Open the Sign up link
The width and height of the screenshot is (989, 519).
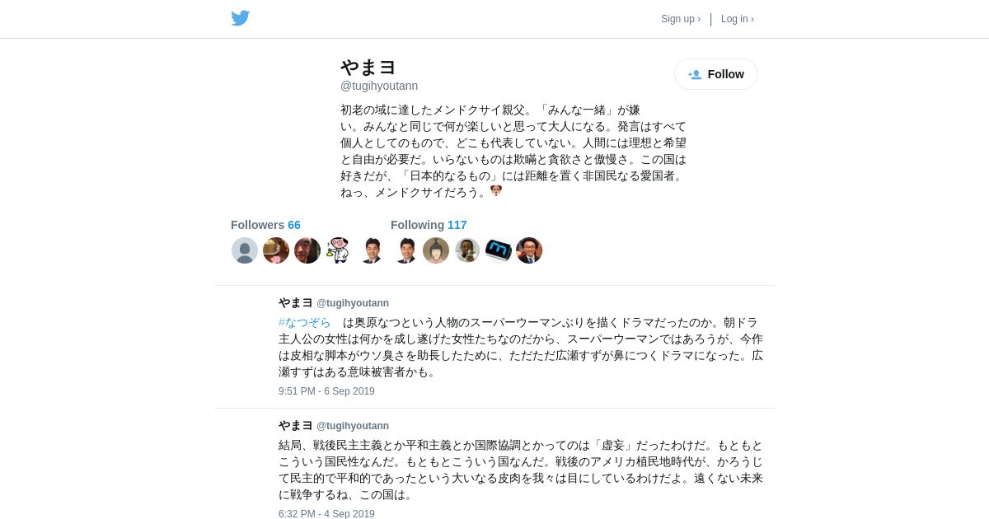coord(681,19)
